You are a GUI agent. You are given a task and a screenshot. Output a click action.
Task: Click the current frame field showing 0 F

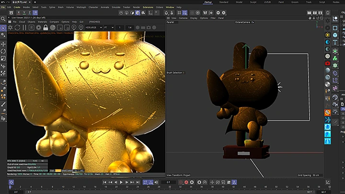tap(168, 182)
